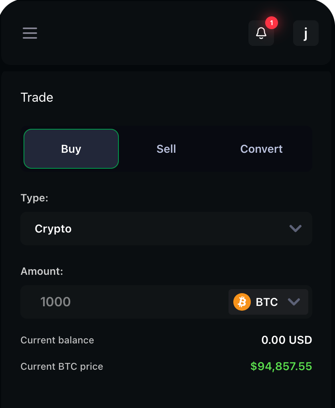Click the orange Bitcoin logo icon

pos(242,302)
